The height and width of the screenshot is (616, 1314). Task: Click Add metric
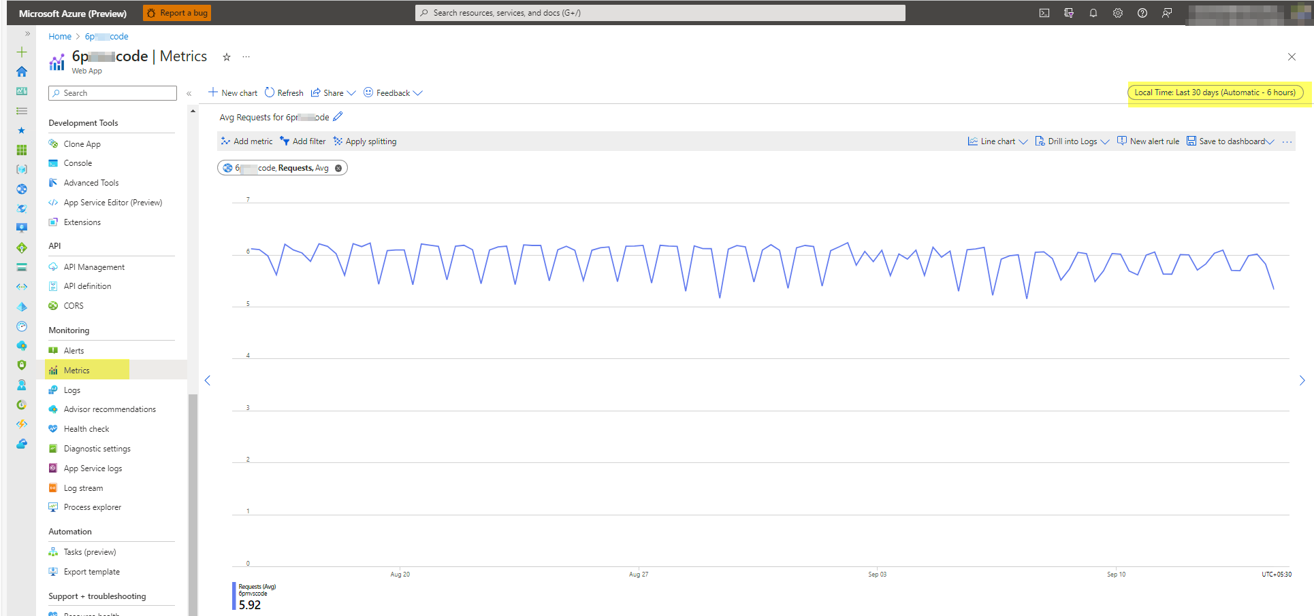pos(246,141)
